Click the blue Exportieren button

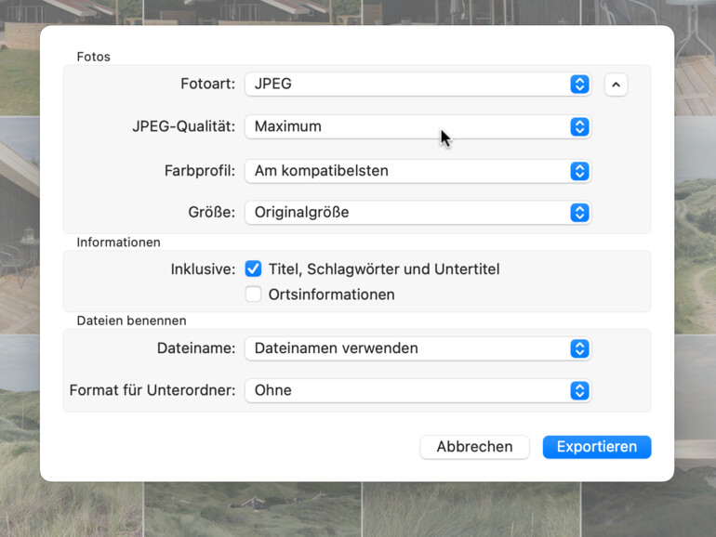(x=596, y=447)
